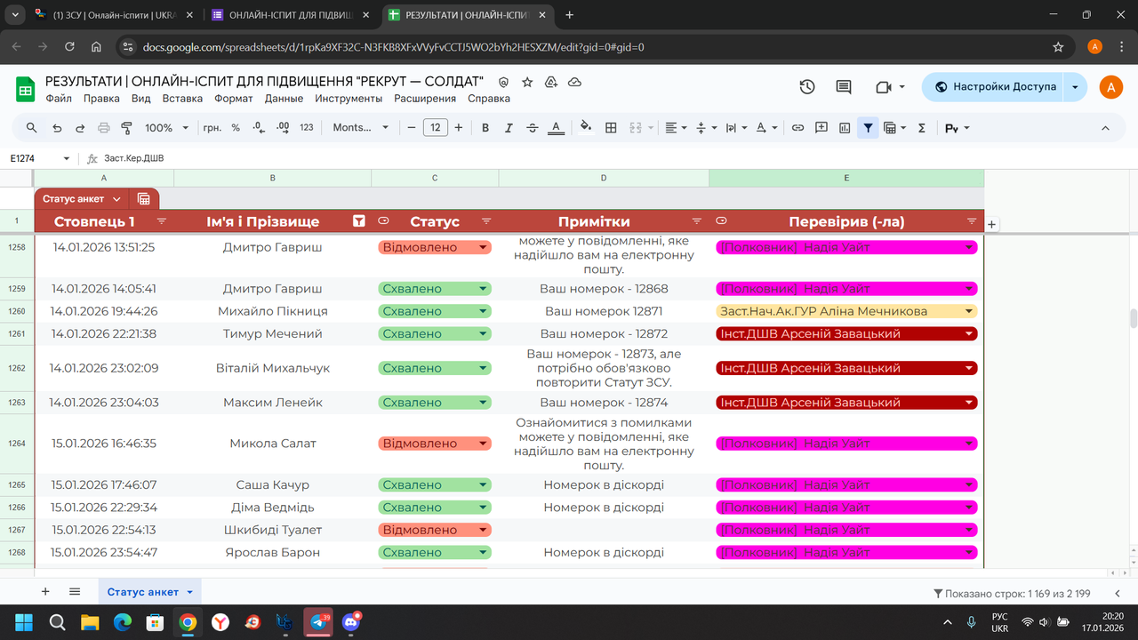Toggle bold formatting
1138x640 pixels.
(x=485, y=128)
